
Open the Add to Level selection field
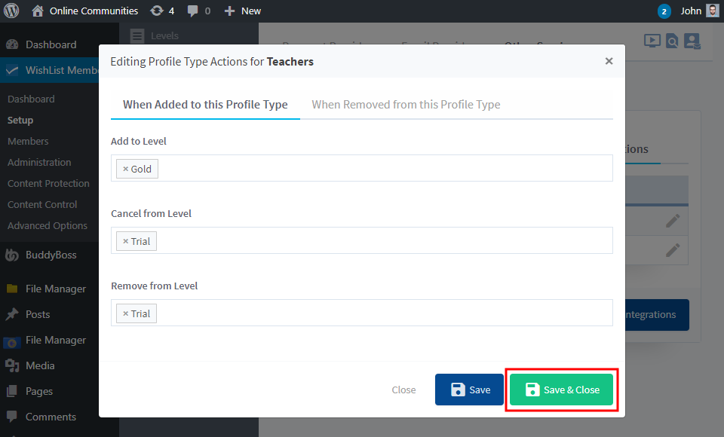(377, 168)
